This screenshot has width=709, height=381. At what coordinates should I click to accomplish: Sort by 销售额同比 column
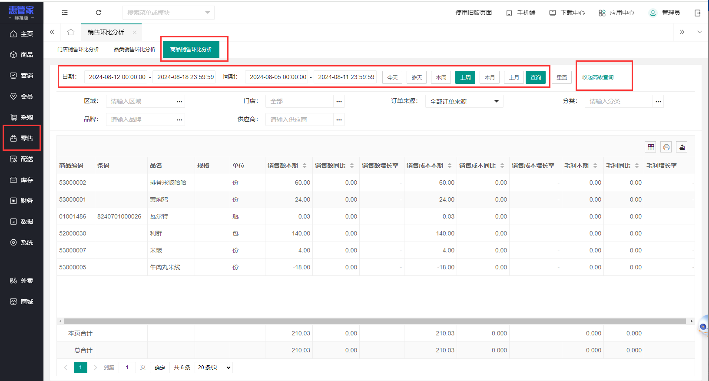pos(352,166)
